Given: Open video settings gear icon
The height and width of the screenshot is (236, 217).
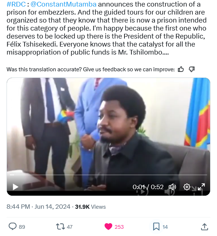Looking at the screenshot, I should [187, 187].
